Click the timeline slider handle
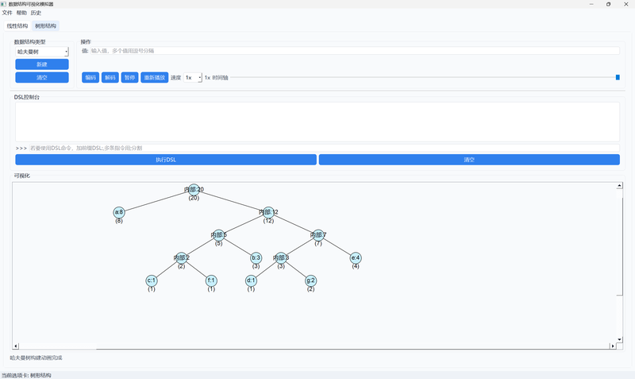 pyautogui.click(x=618, y=77)
